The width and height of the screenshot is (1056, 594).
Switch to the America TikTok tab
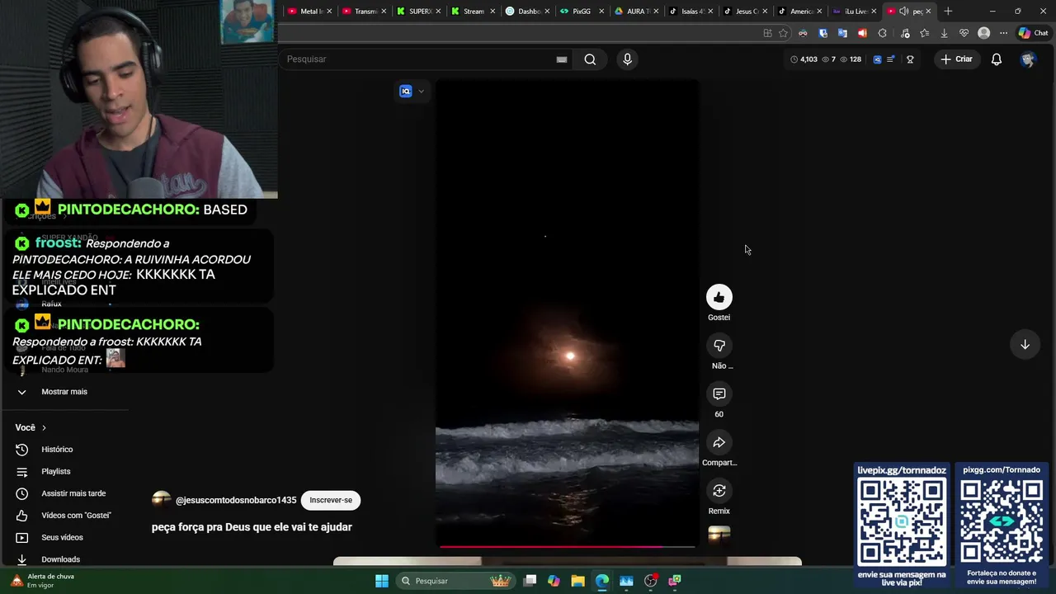pyautogui.click(x=800, y=12)
